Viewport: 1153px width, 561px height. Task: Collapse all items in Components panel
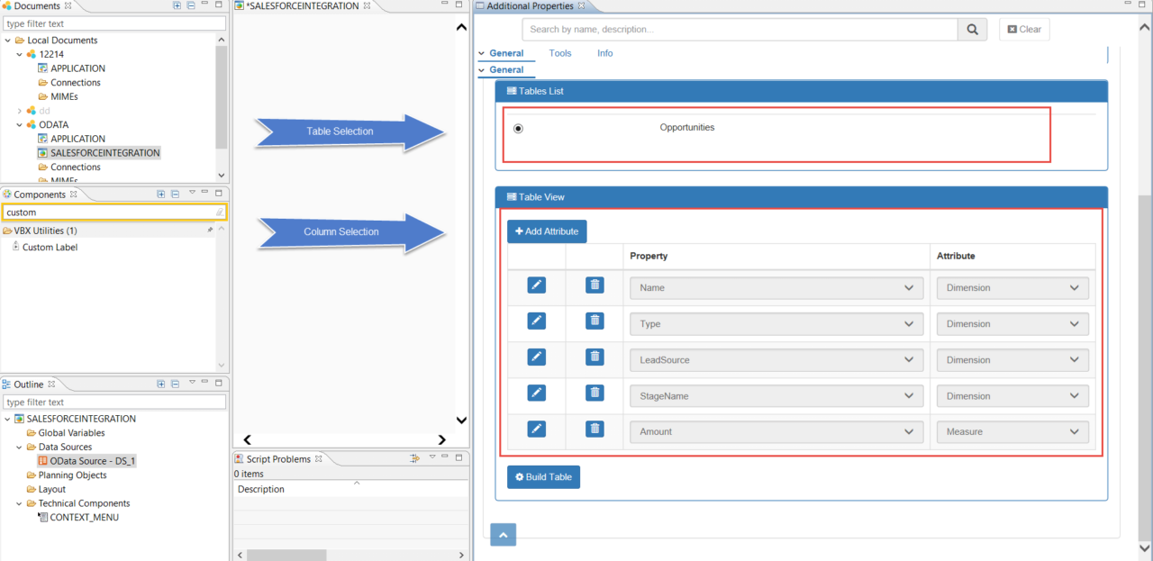tap(175, 194)
